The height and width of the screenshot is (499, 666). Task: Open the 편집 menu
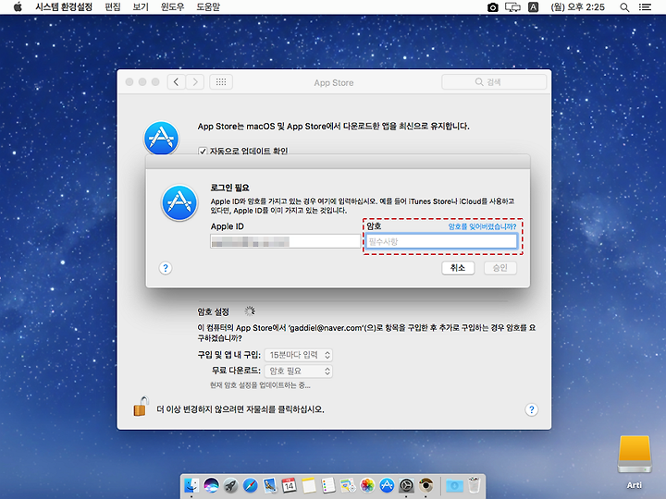pos(113,6)
